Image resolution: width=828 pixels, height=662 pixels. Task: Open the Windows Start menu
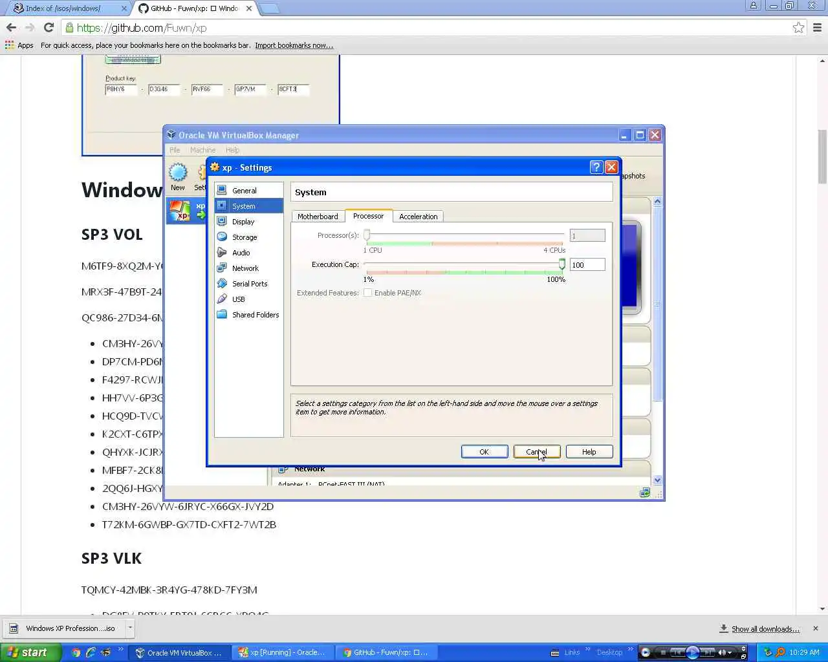coord(30,652)
